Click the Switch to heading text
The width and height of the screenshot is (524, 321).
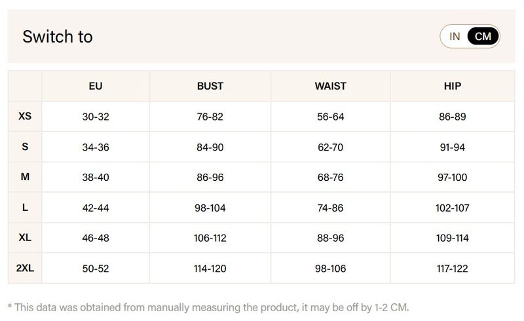point(58,37)
